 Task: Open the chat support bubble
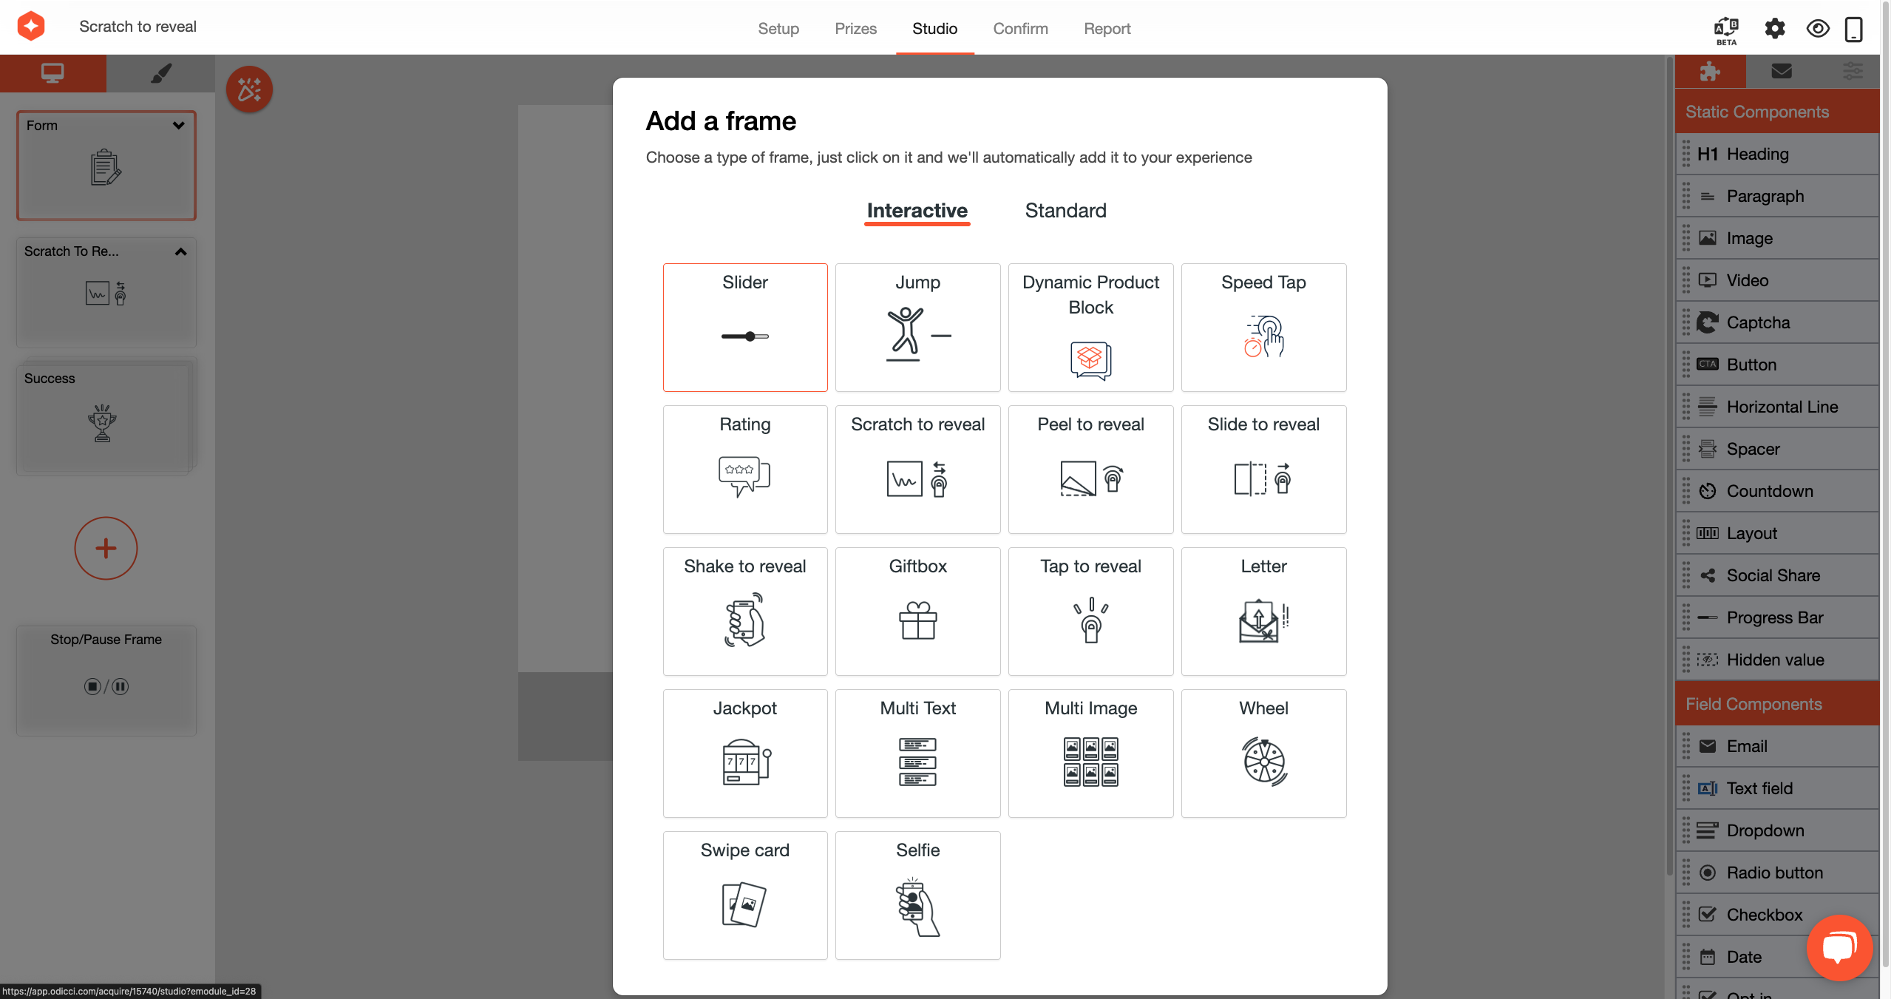tap(1839, 947)
